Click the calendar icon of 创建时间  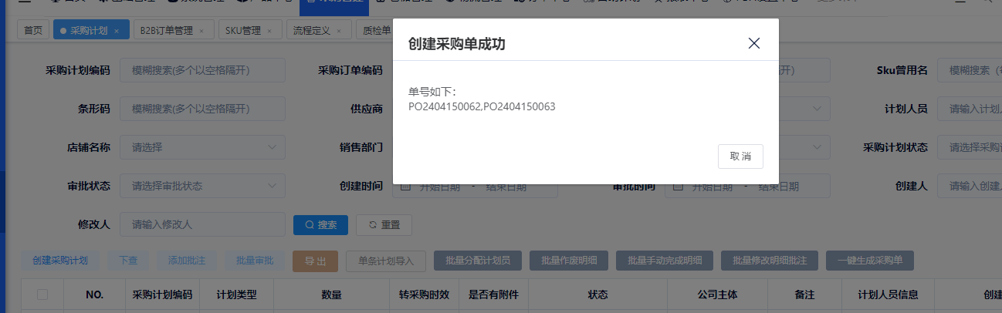pyautogui.click(x=407, y=187)
